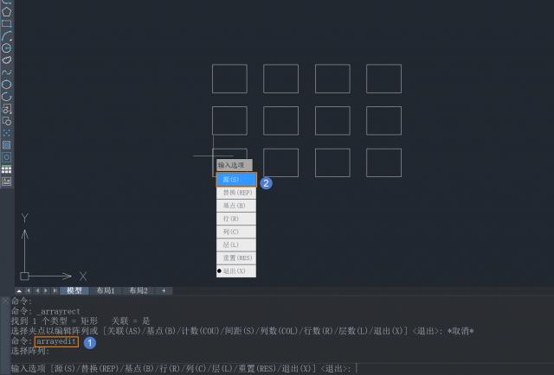Viewport: 554px width, 375px height.
Task: Go to previous layout tab arrow
Action: [37, 290]
